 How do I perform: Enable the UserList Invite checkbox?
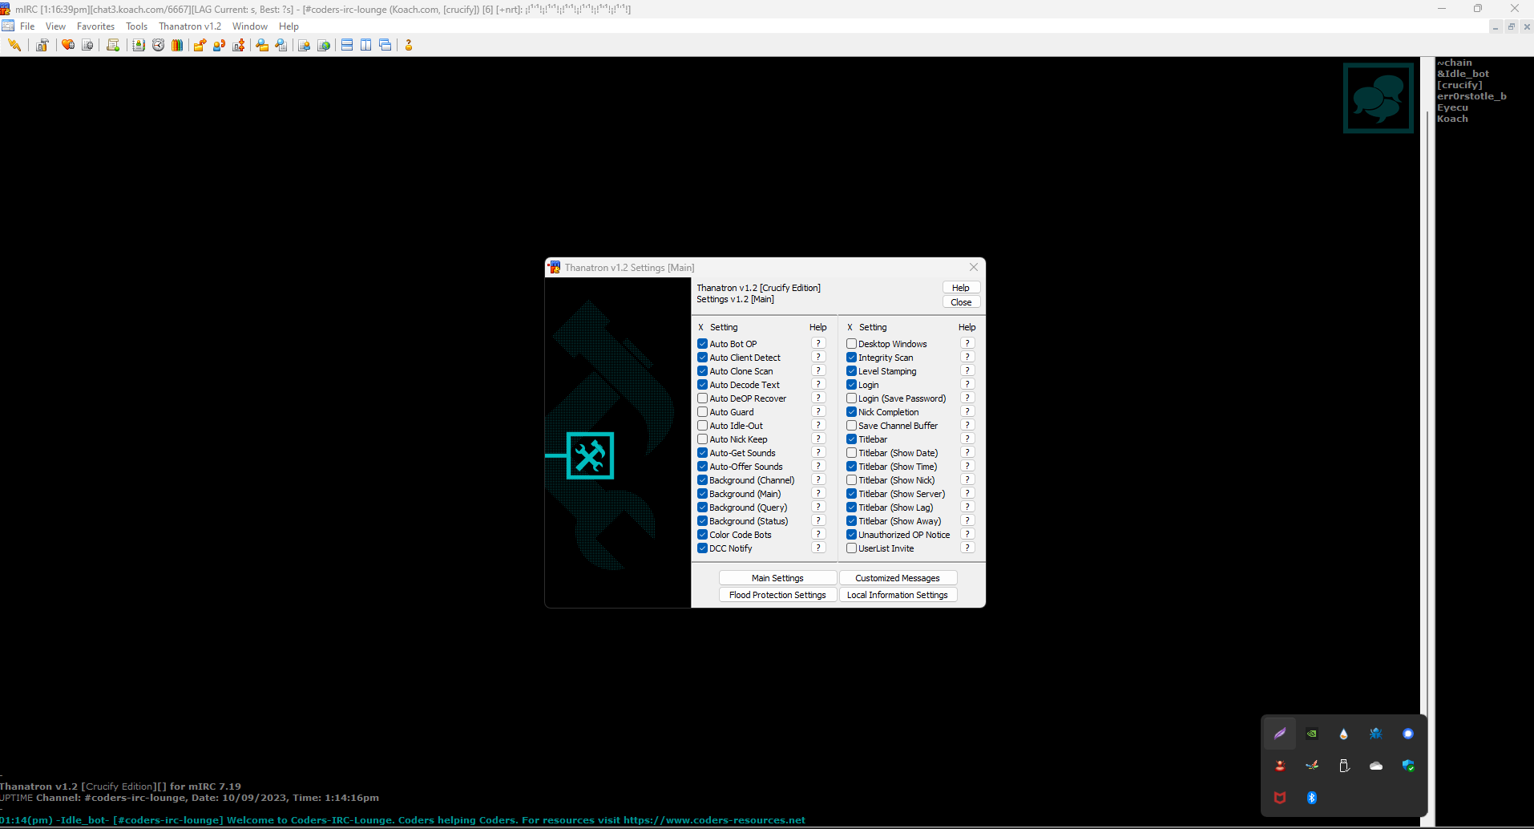click(x=851, y=548)
